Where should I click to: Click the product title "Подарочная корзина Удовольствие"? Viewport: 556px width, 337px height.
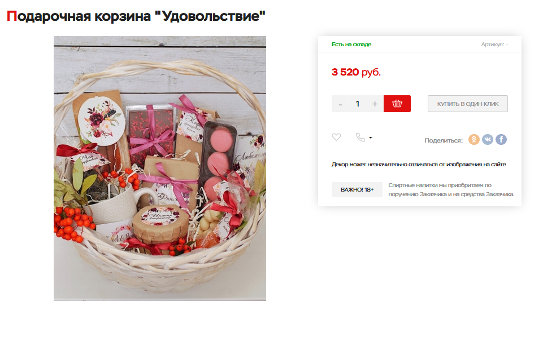click(x=136, y=16)
